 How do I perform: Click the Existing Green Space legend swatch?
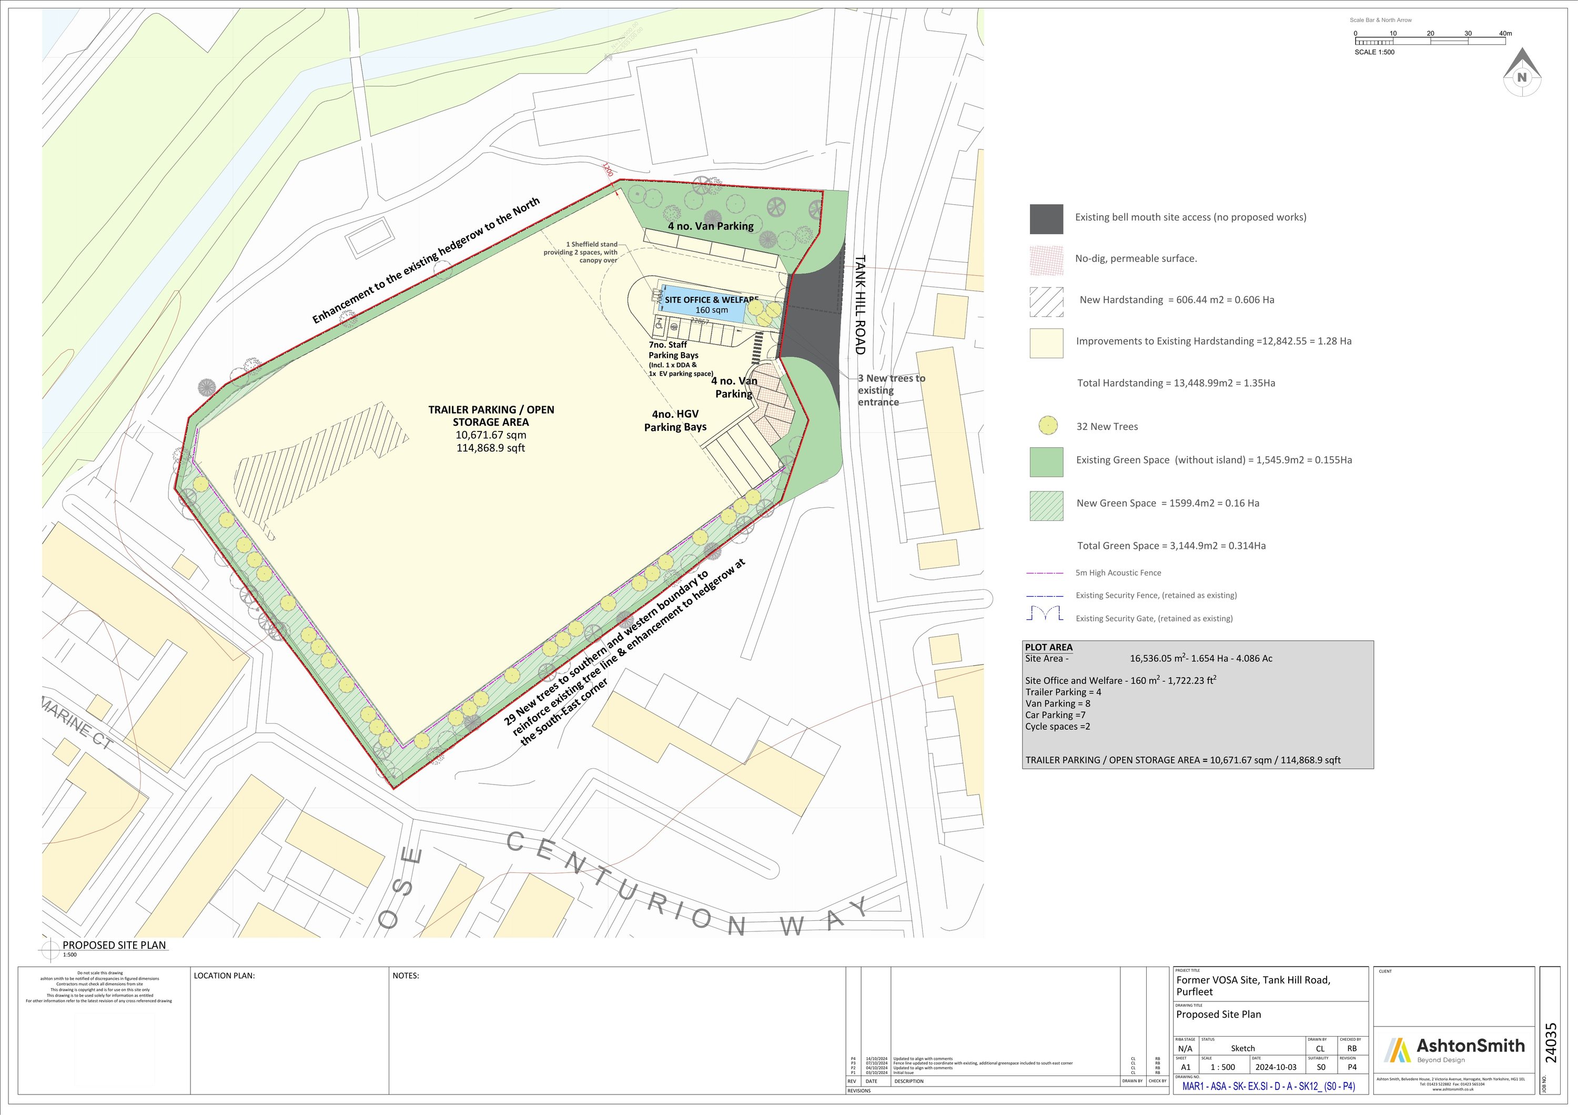1046,461
